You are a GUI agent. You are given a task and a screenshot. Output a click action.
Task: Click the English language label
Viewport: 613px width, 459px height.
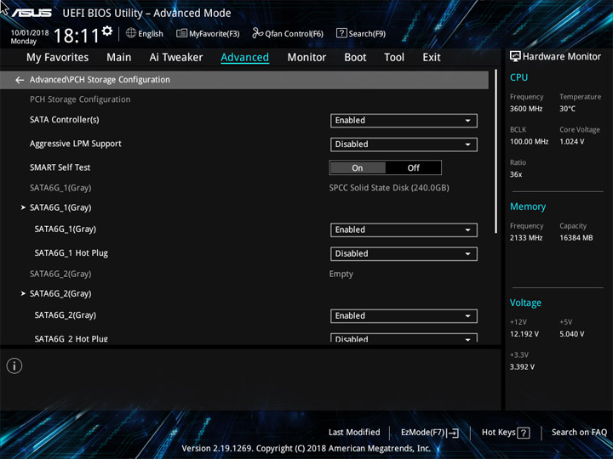pos(151,34)
